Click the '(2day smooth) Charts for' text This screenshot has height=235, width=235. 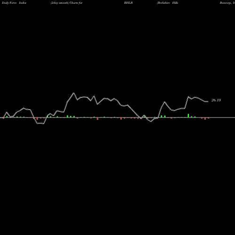pyautogui.click(x=66, y=3)
